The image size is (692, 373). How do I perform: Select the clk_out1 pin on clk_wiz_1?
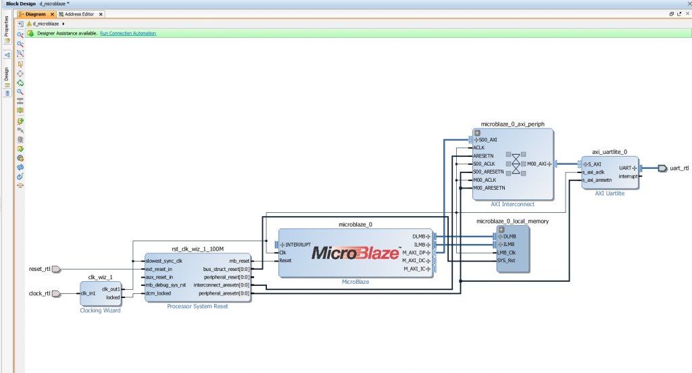click(x=111, y=289)
